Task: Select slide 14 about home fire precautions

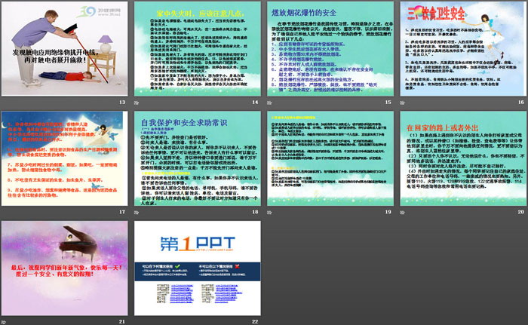Action: click(x=198, y=49)
